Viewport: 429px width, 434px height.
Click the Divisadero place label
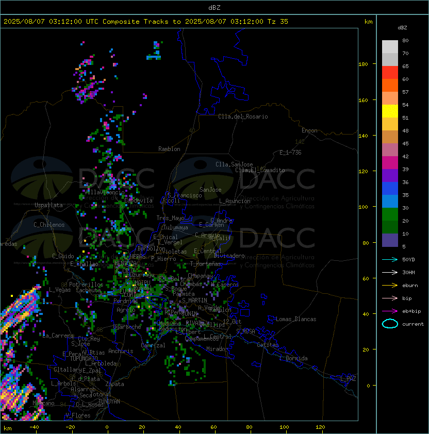229,256
